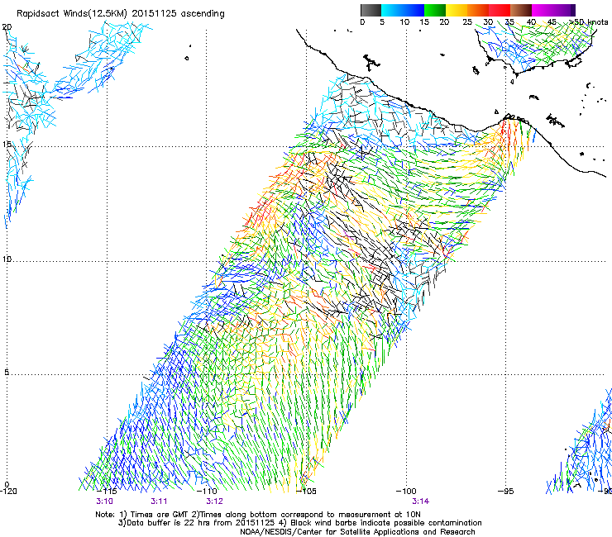Click the '20151125' date in the title

tap(154, 13)
